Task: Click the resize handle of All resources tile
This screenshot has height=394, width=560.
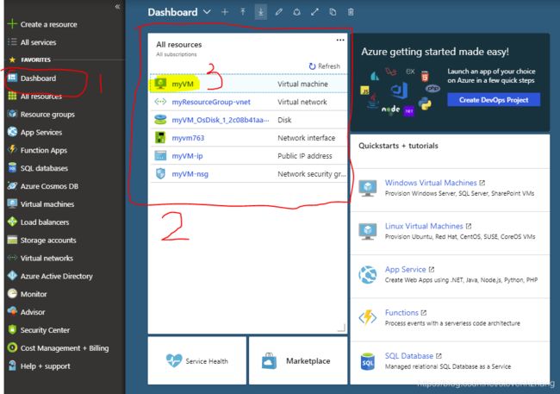Action: pos(342,328)
